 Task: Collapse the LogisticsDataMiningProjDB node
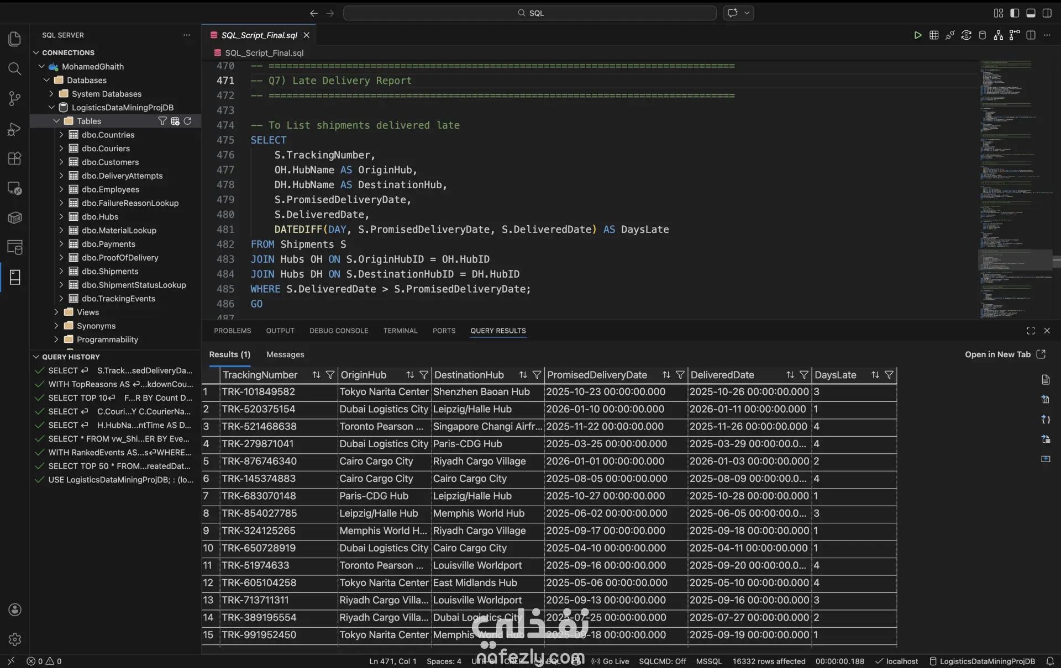[51, 107]
